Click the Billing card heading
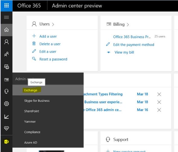 point(119,24)
